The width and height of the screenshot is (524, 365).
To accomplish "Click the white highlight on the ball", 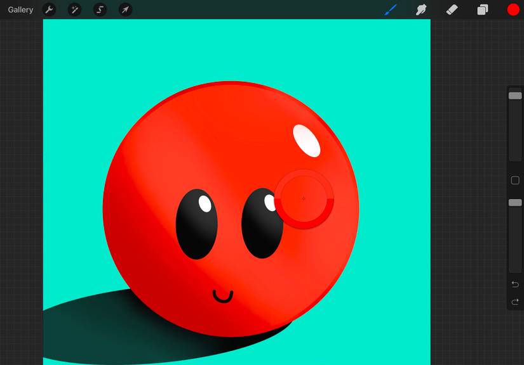I will coord(306,141).
